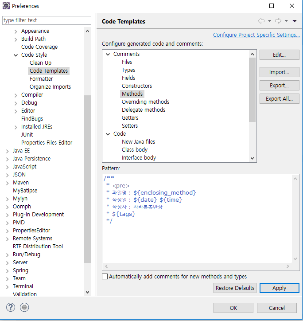Viewport: 303px width, 321px height.
Task: Click the record preferences circular icon
Action: click(24, 307)
